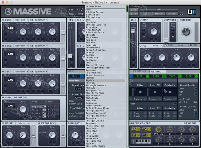The height and width of the screenshot is (148, 201).
Task: Select Alien Sea preset from list
Action: 105,83
